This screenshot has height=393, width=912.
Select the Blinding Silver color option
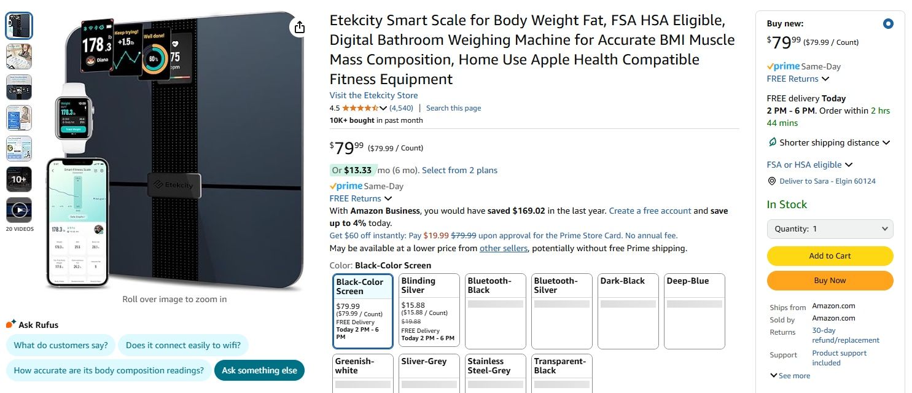pos(429,310)
